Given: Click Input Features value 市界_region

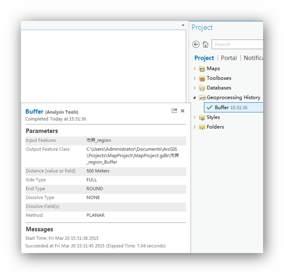Looking at the screenshot, I should [x=99, y=140].
